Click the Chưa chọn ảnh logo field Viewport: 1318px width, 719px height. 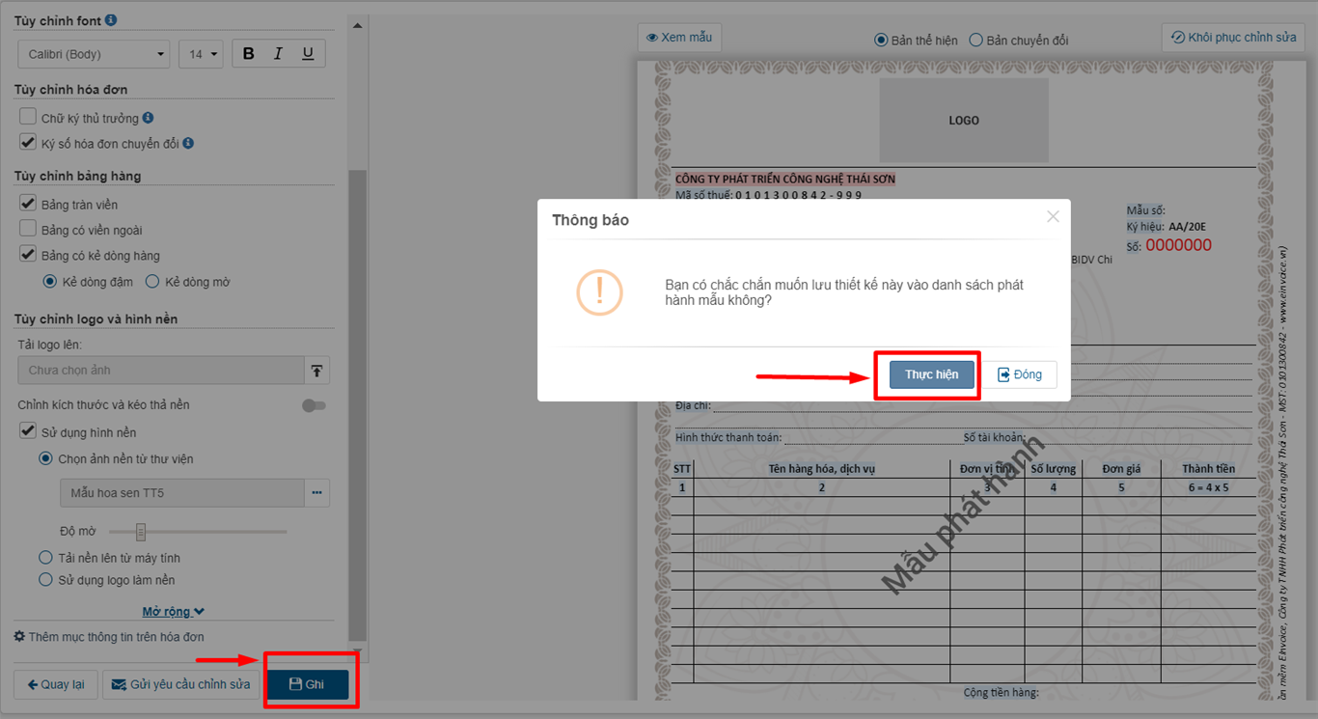click(160, 371)
